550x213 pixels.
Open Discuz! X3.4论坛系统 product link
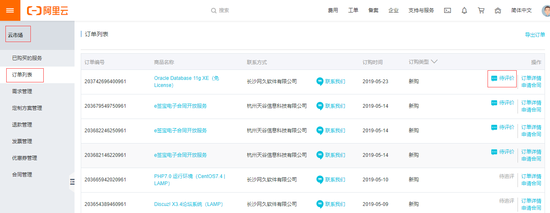(189, 204)
